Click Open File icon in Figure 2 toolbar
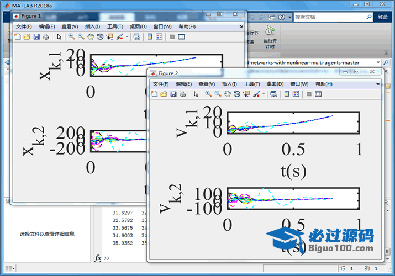Viewport: 395px width, 276px height. coord(164,94)
